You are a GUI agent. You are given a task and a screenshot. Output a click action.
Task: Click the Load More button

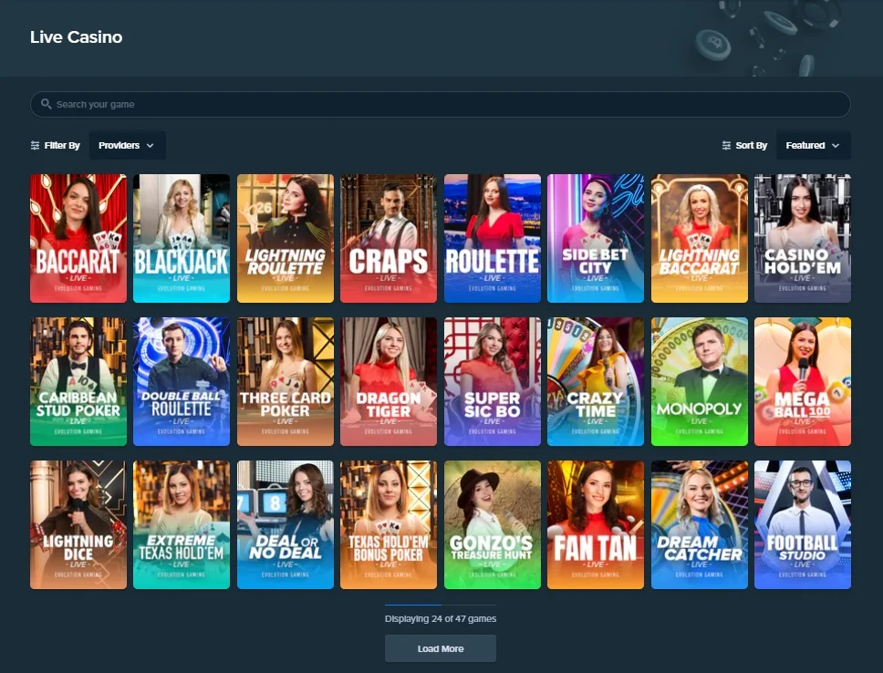pyautogui.click(x=441, y=648)
